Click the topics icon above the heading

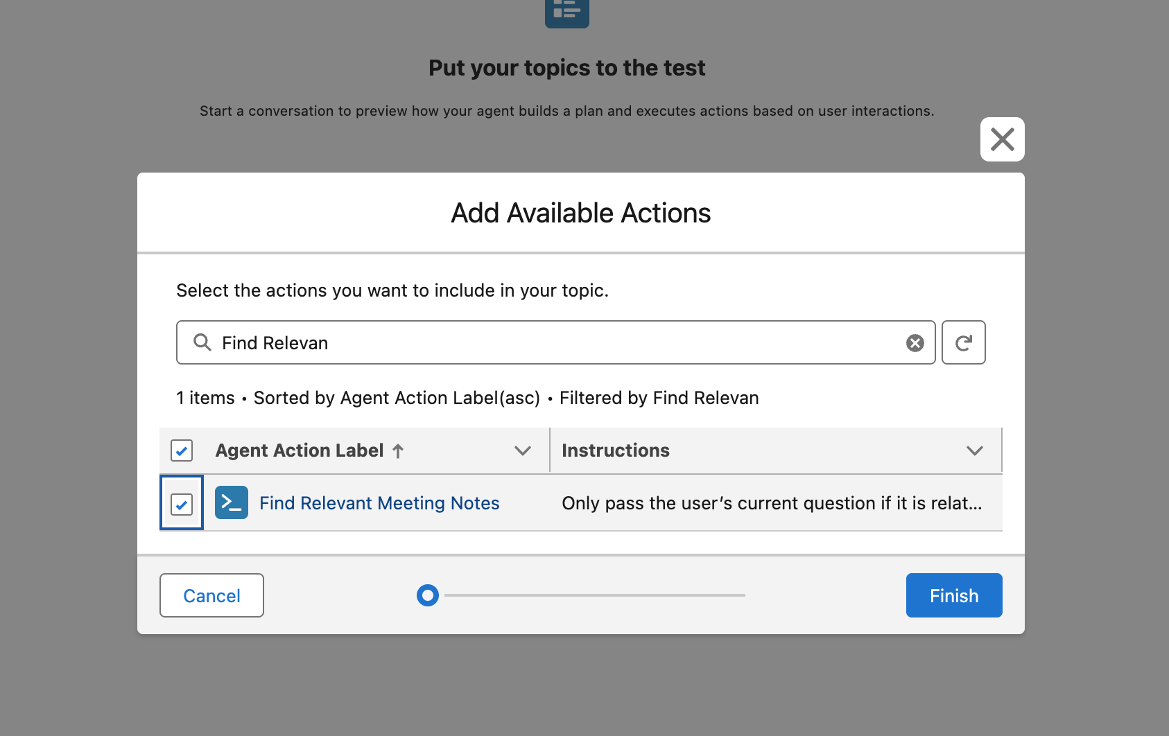pyautogui.click(x=566, y=12)
